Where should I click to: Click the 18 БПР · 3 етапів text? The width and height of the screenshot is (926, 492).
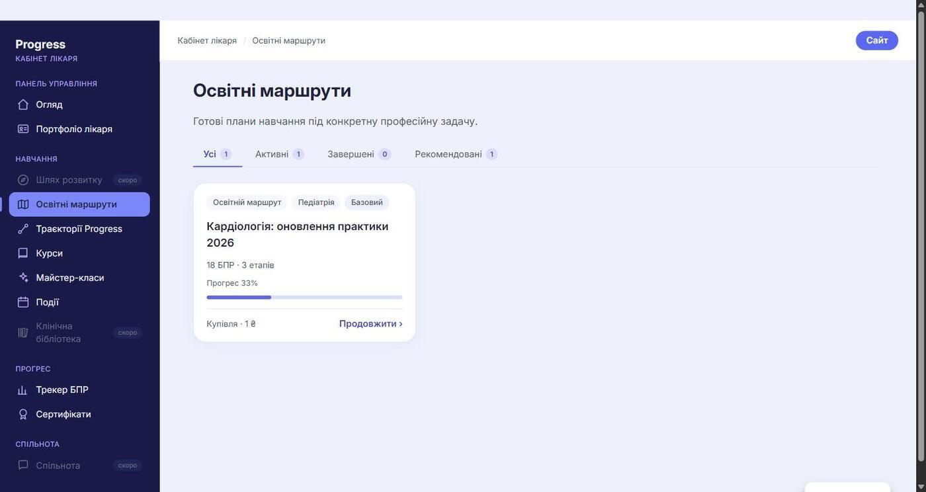click(240, 265)
